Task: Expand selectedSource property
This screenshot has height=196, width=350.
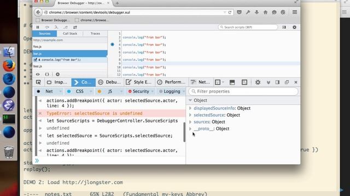Action: 190,115
